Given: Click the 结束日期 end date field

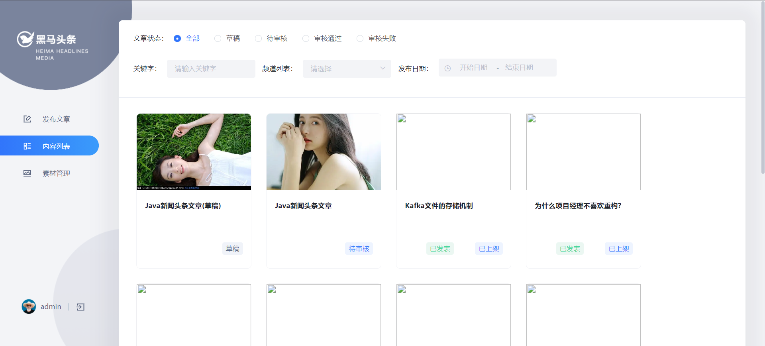Looking at the screenshot, I should 519,68.
